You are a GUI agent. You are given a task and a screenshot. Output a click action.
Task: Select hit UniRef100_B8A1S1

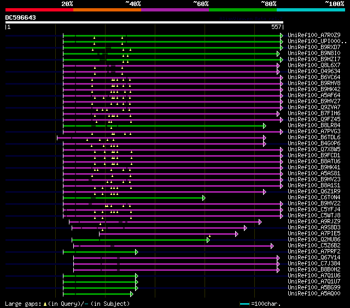pyautogui.click(x=314, y=186)
